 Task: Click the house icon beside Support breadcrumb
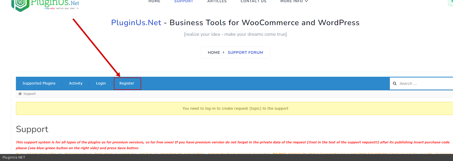[20, 94]
